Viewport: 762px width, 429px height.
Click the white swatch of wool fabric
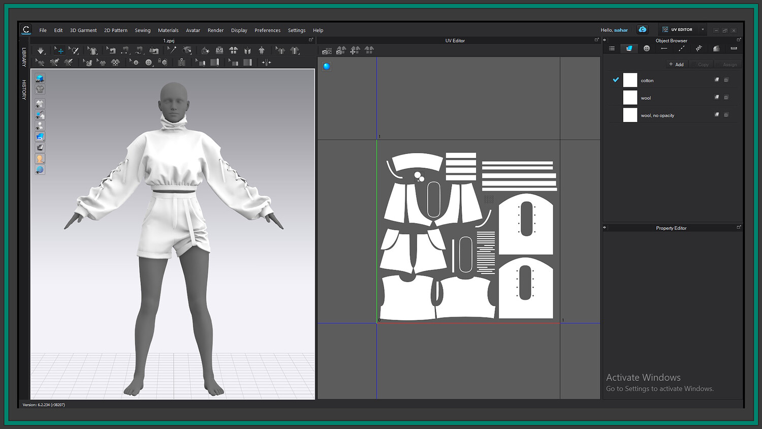point(630,98)
